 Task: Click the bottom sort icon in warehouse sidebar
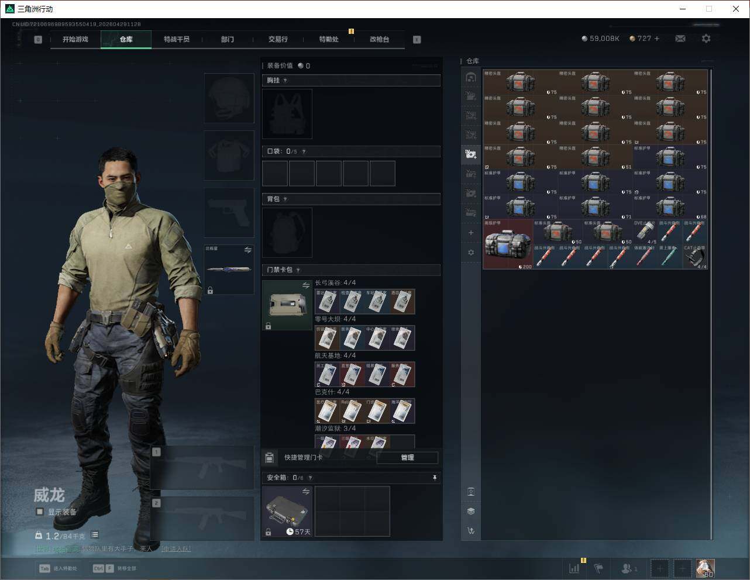click(471, 531)
